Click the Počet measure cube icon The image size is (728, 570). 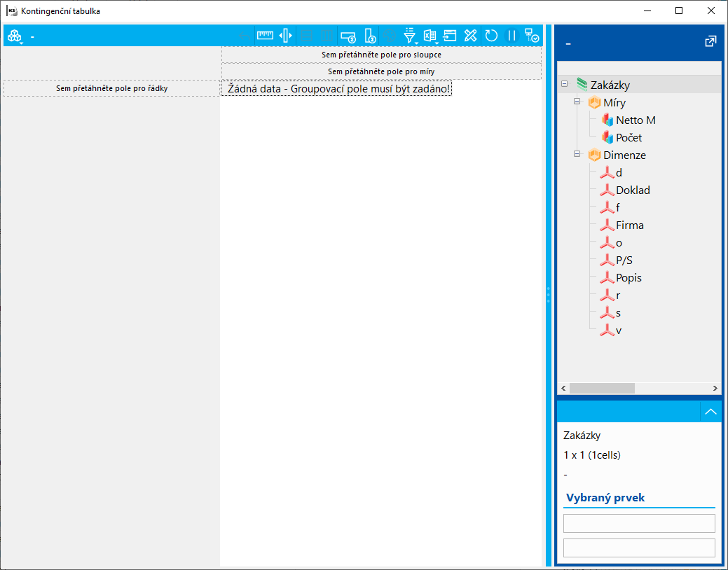pyautogui.click(x=607, y=138)
